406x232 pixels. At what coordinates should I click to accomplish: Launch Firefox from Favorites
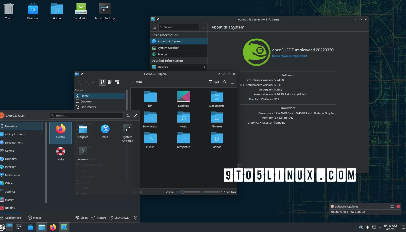tap(61, 133)
